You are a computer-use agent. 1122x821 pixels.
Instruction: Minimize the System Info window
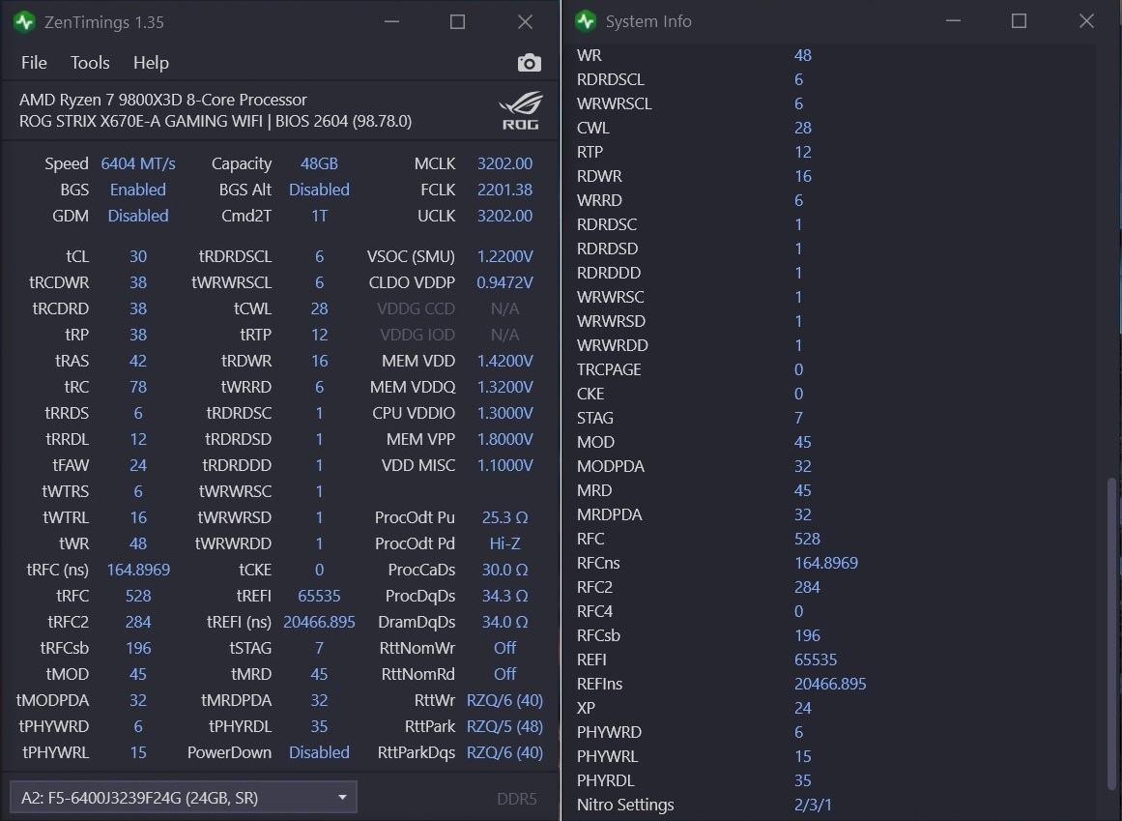951,21
